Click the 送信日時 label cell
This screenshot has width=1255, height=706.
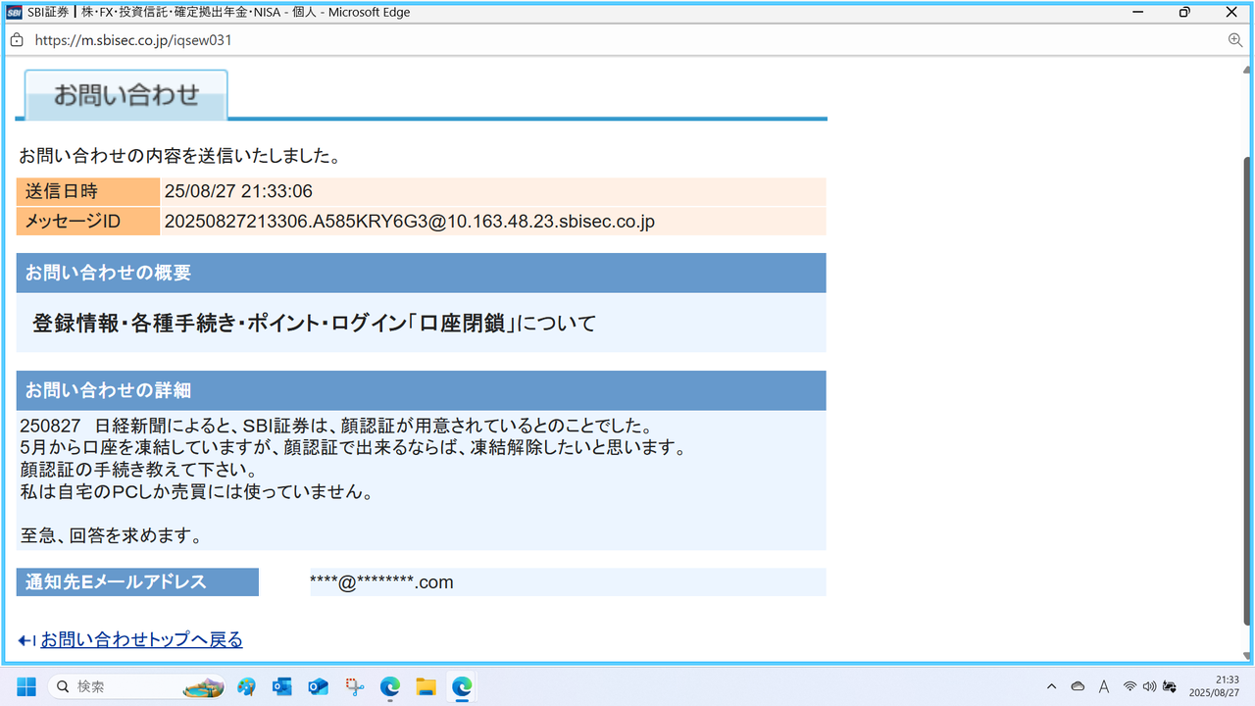88,192
